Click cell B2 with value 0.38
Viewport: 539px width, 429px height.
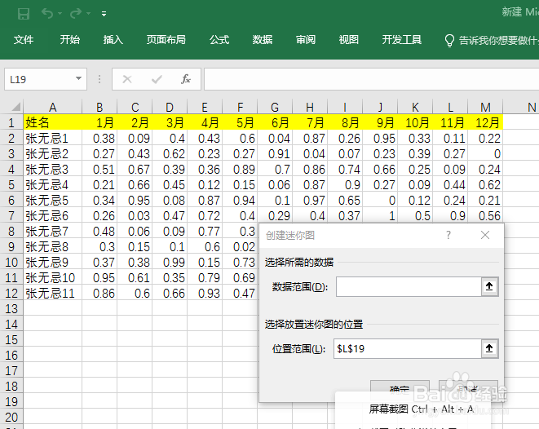tap(99, 138)
